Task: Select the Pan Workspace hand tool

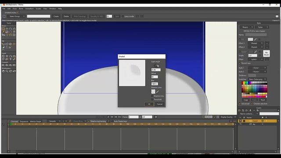Action: pos(3,71)
